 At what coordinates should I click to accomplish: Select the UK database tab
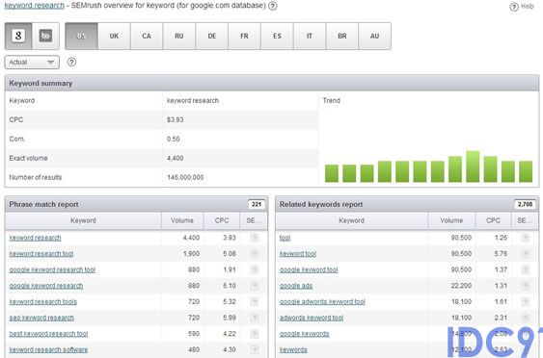[x=114, y=36]
